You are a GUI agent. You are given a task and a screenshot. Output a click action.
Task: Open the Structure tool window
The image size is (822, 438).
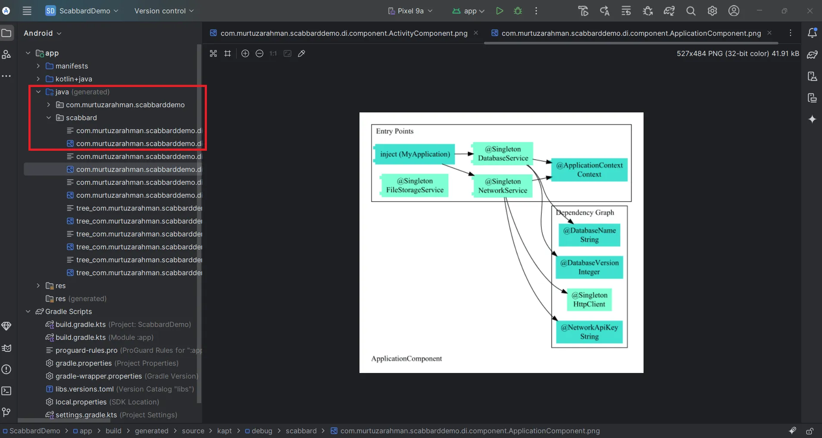pos(6,54)
